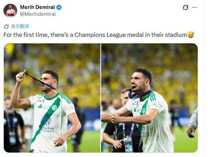
Task: Click the medal in the left photo's raised hand
Action: tap(24, 72)
